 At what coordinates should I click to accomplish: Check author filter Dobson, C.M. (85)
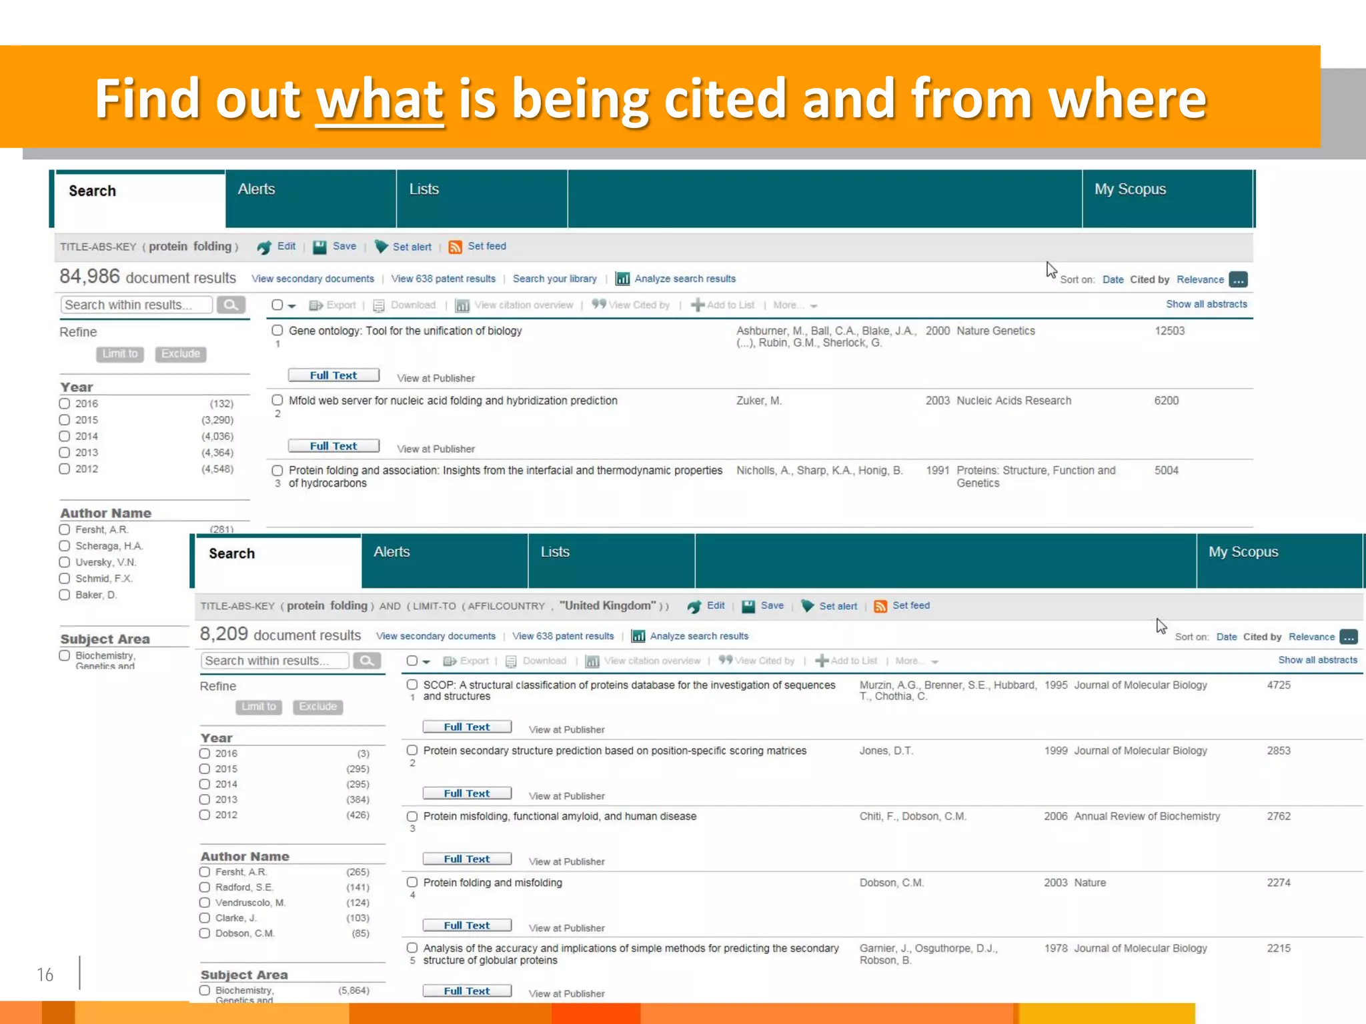[205, 933]
